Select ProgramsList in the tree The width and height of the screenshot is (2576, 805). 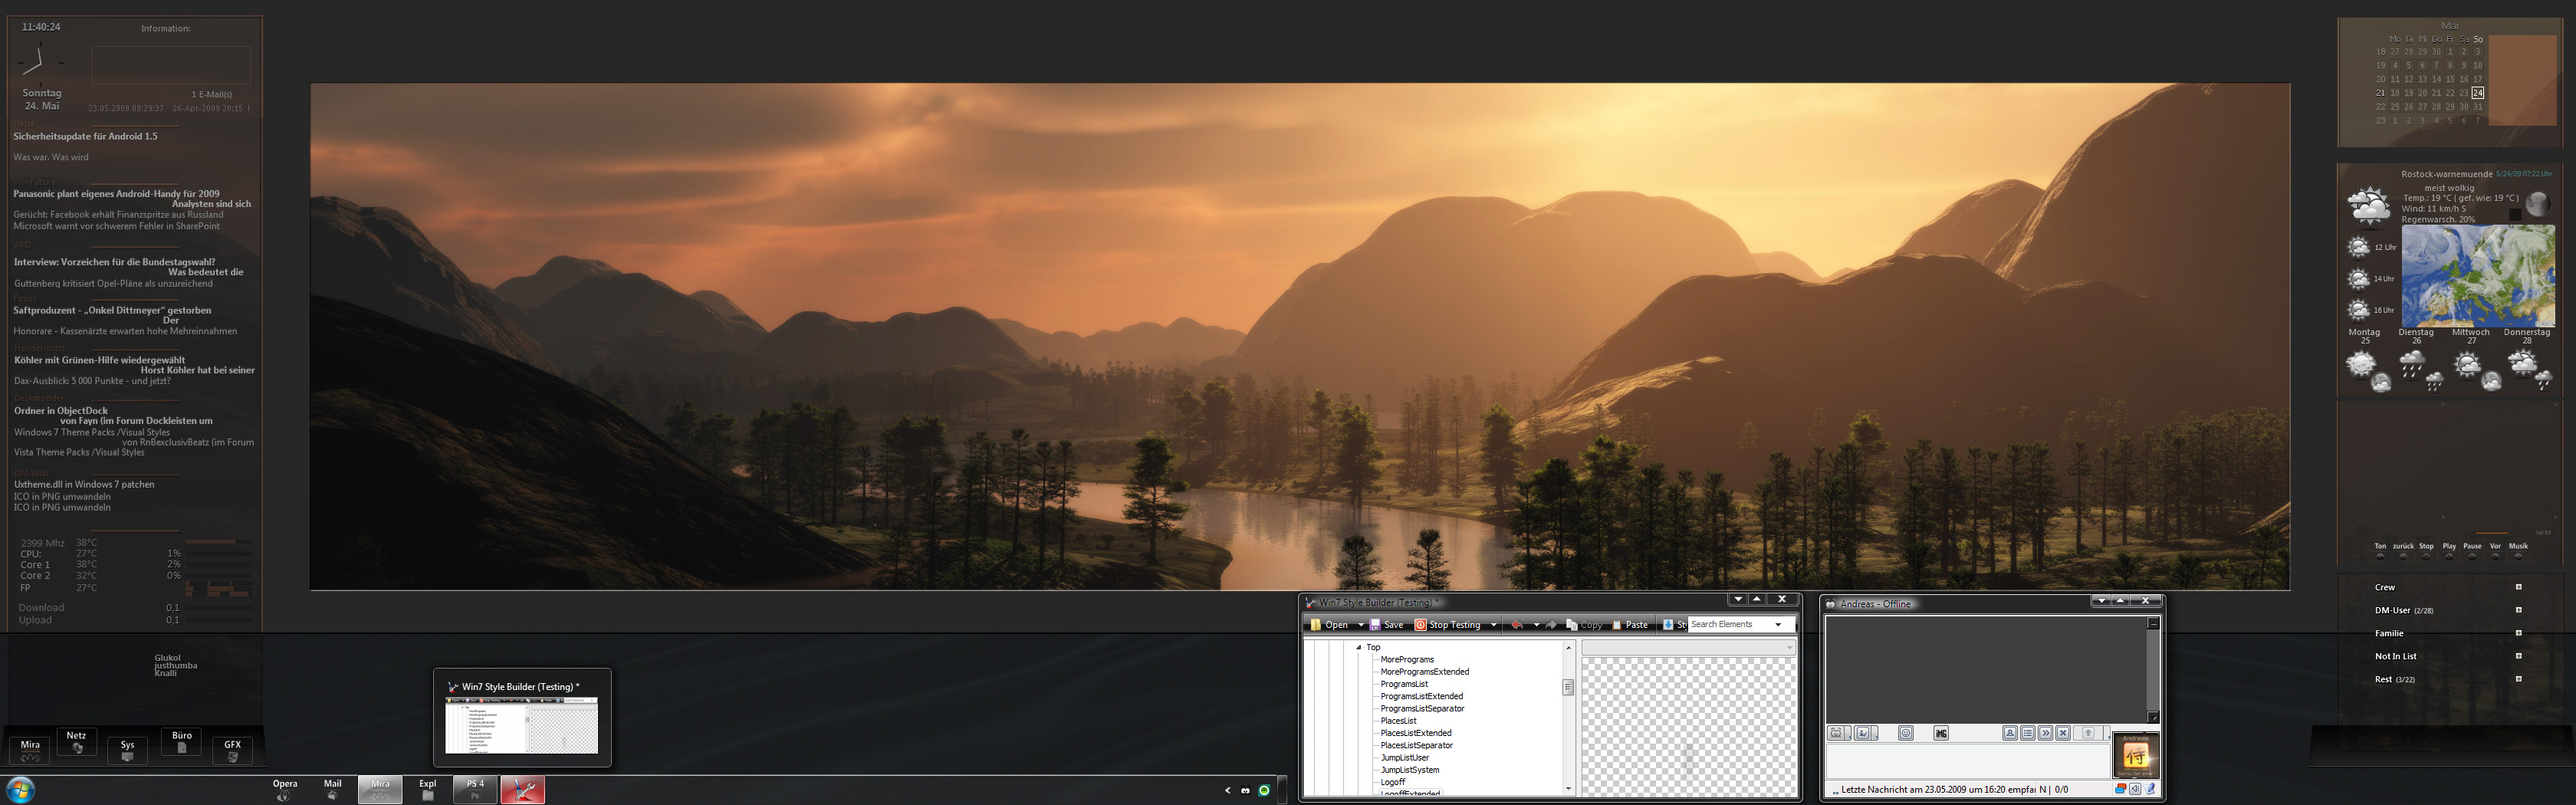click(x=1404, y=684)
